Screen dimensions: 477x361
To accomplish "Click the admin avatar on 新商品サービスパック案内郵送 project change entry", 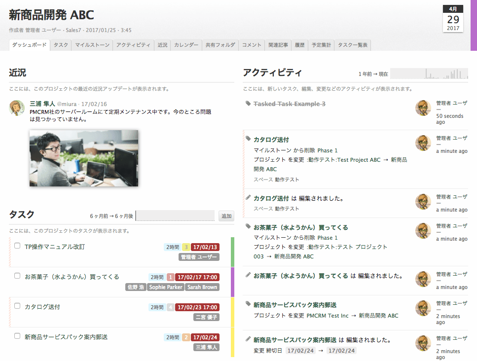I will coord(423,308).
